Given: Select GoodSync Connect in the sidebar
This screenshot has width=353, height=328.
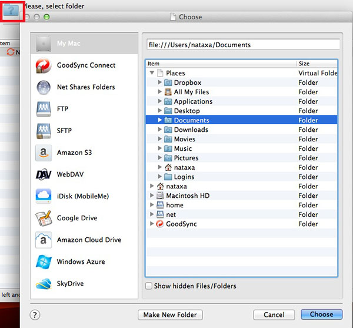Looking at the screenshot, I should [x=86, y=65].
